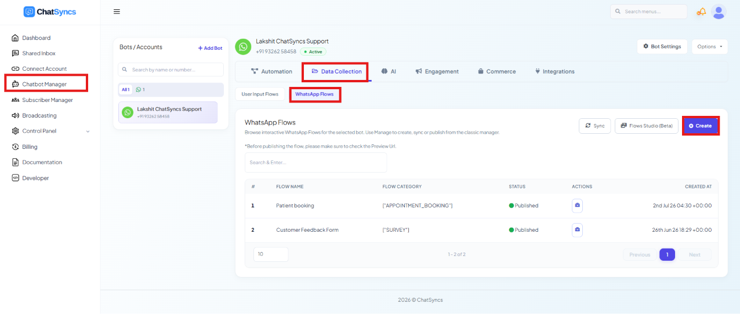Click the Customer Feedback Form flow name
740x314 pixels.
307,230
